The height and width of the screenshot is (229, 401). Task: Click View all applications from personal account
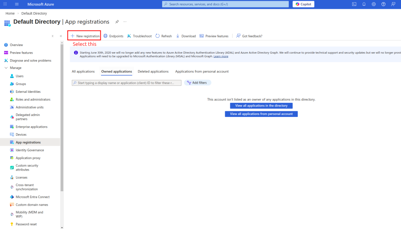click(261, 114)
